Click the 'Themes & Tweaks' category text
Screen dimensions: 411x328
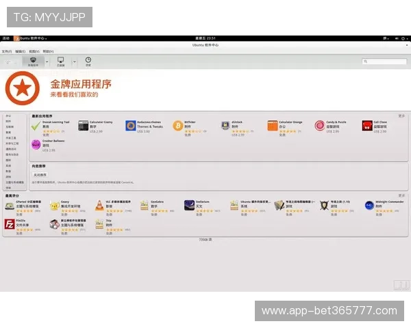(x=150, y=126)
